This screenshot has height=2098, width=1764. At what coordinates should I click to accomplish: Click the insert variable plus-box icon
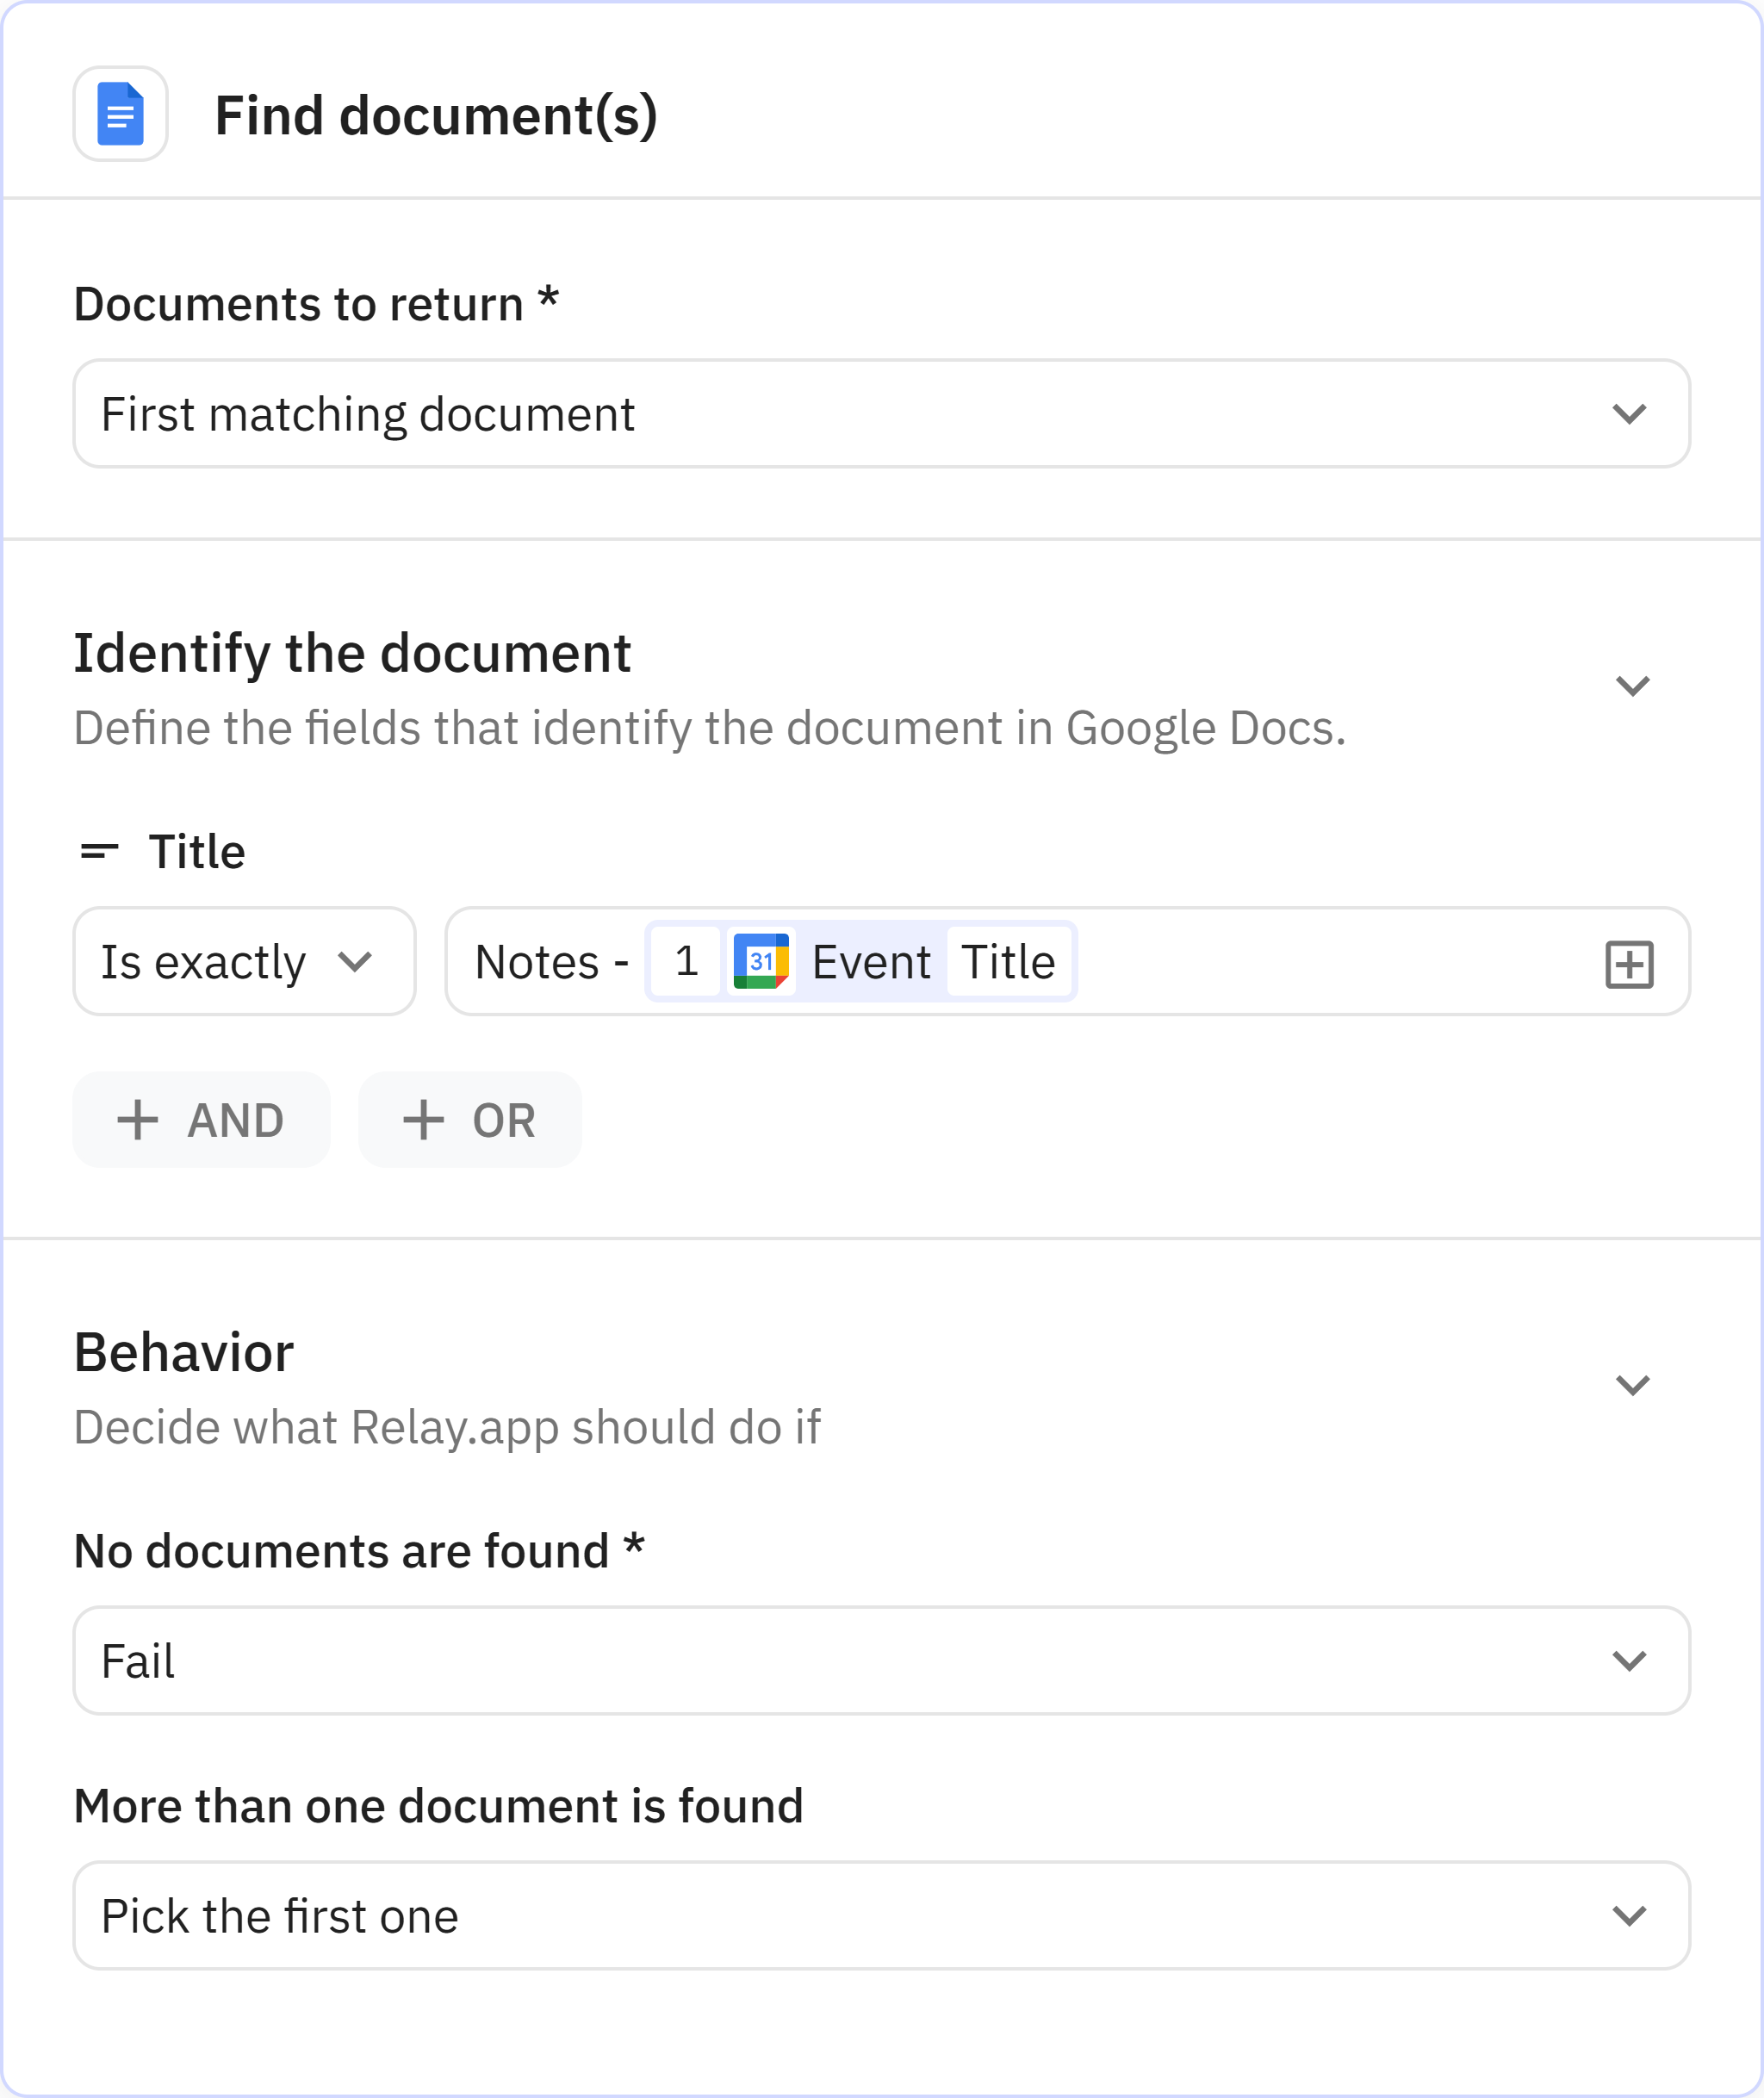coord(1628,964)
